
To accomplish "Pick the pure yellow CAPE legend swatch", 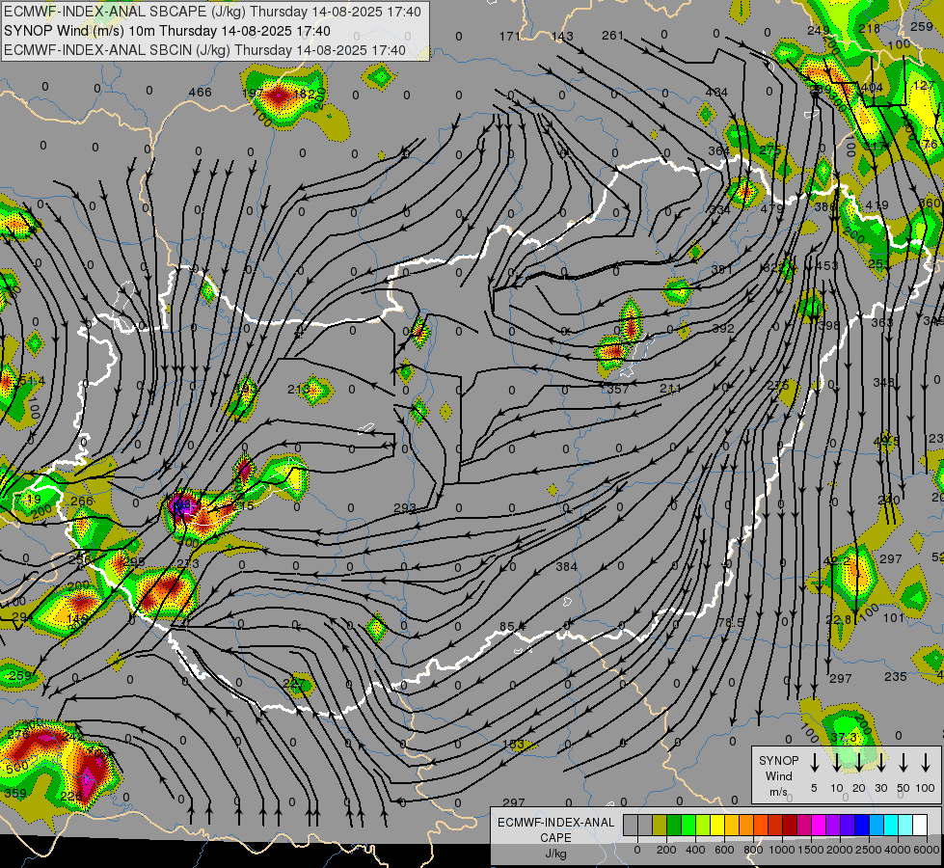I will click(x=717, y=826).
